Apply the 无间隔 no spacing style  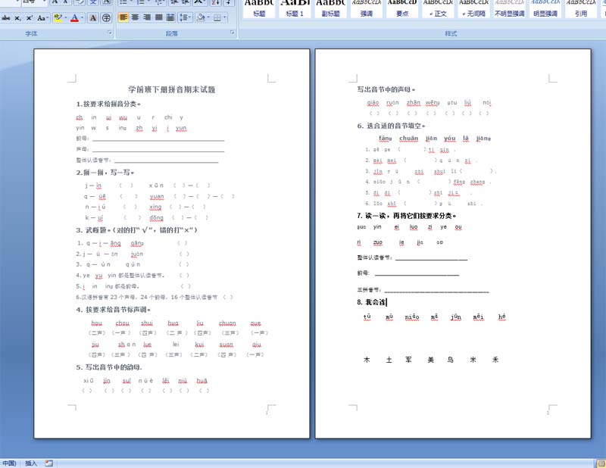tap(473, 8)
